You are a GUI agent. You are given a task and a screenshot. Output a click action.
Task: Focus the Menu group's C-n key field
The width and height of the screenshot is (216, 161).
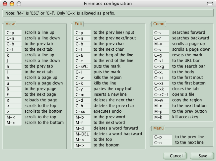click(162, 143)
